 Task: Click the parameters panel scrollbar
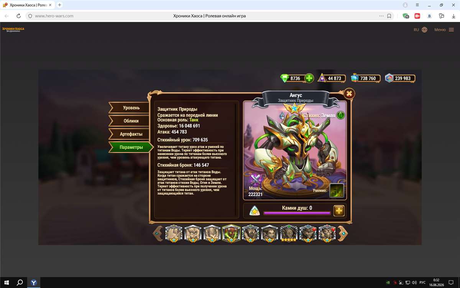(236, 159)
